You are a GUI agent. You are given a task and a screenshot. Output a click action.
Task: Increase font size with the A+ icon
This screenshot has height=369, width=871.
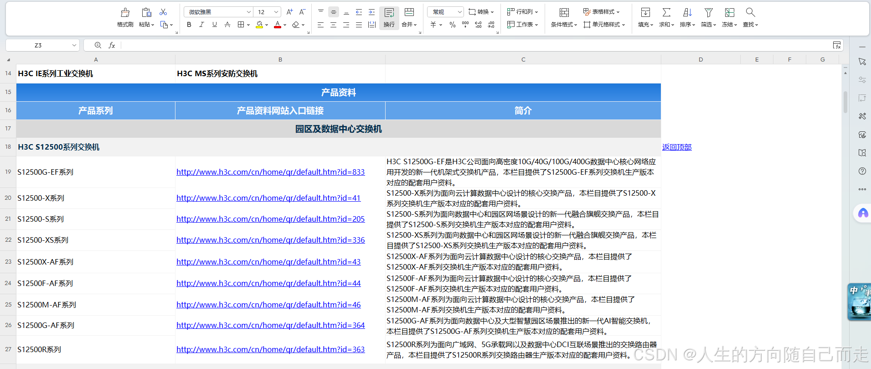pyautogui.click(x=290, y=12)
